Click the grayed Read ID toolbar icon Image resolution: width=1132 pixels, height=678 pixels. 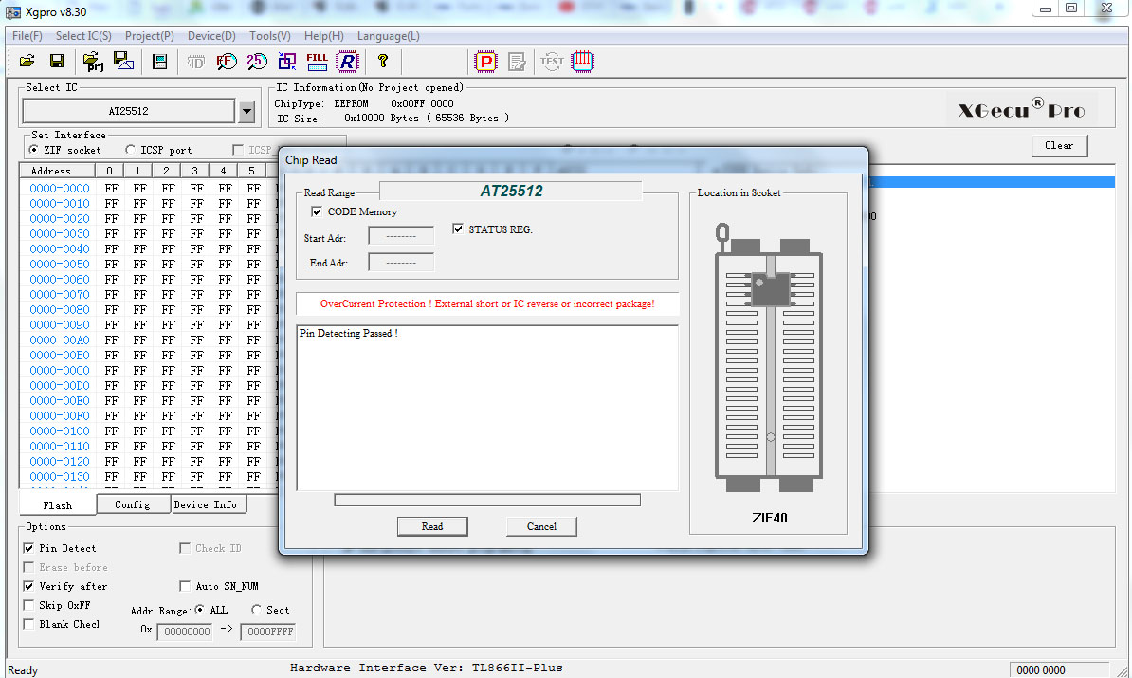[x=195, y=62]
